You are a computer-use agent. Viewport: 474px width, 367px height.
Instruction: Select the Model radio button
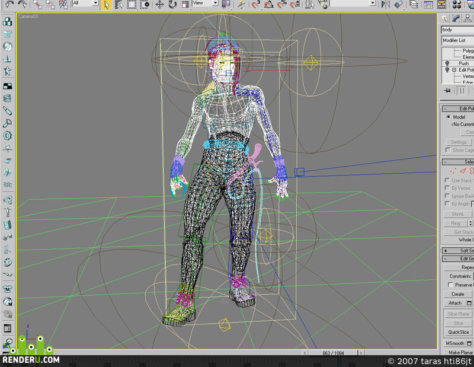point(449,117)
